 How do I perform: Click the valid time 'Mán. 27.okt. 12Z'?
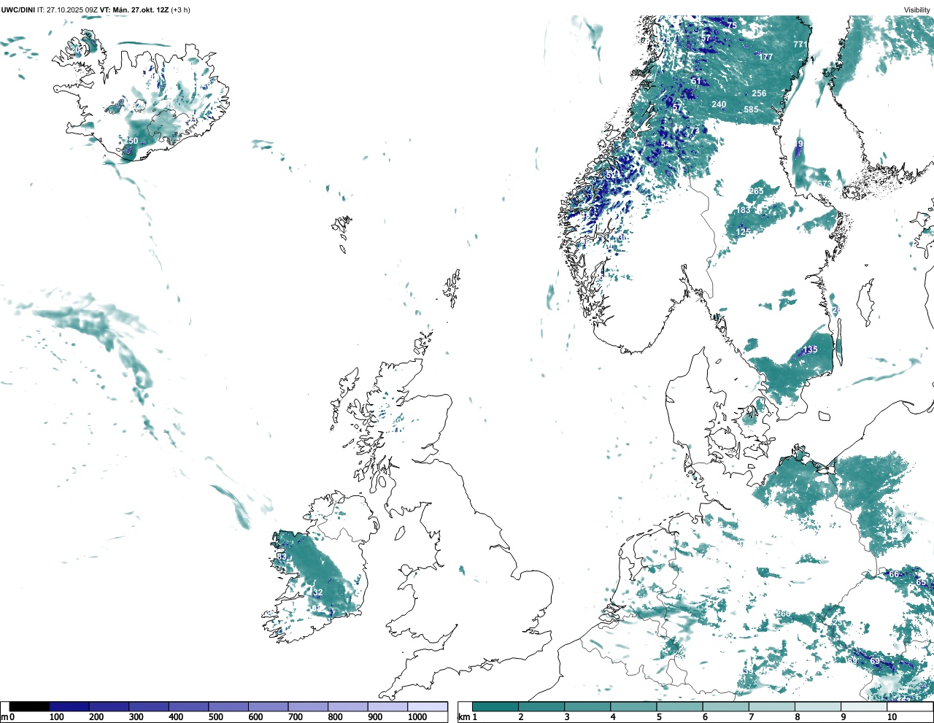pyautogui.click(x=140, y=9)
